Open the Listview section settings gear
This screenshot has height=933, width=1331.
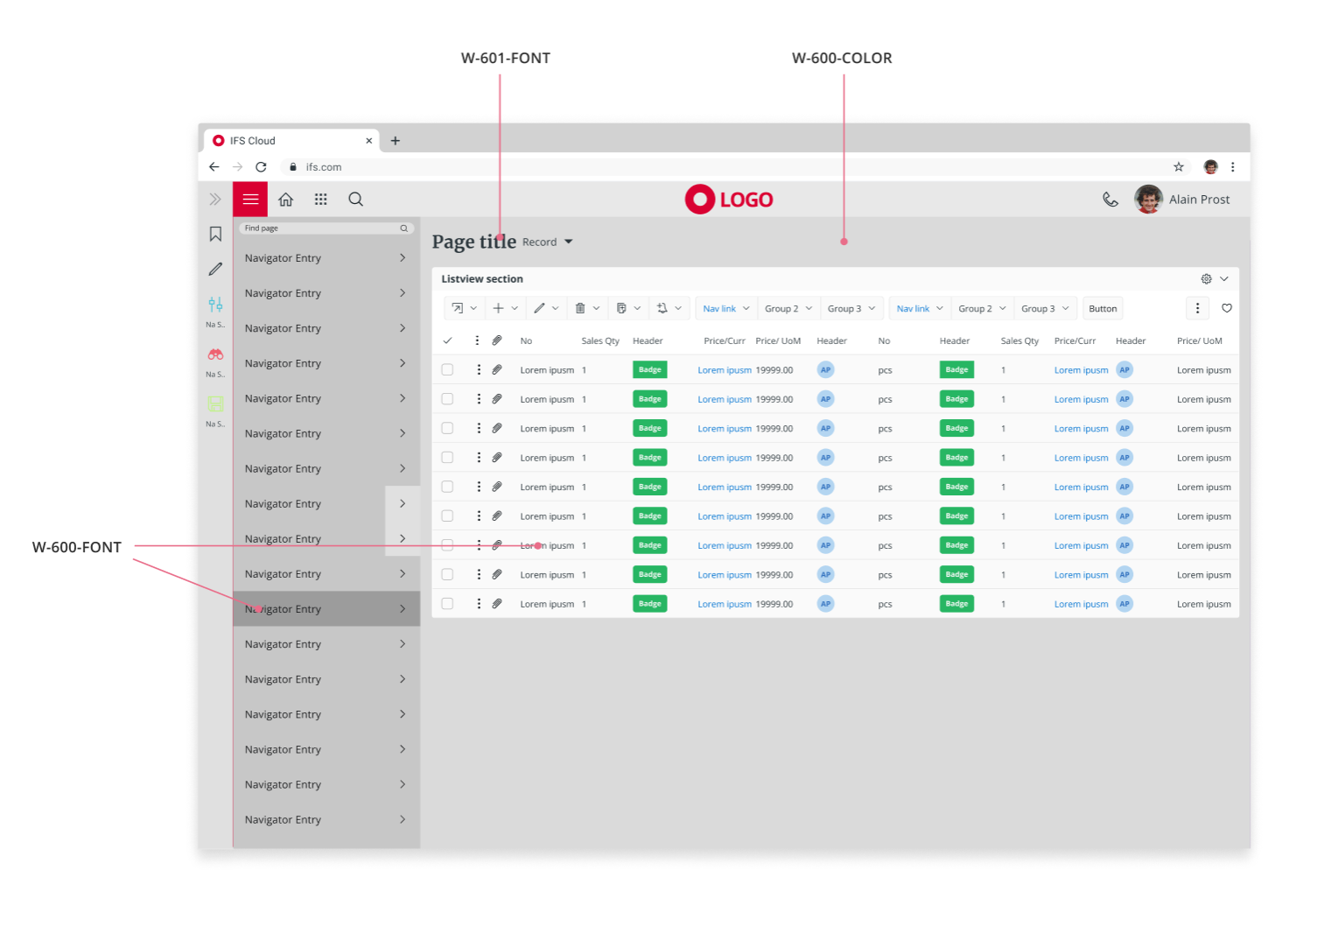click(1206, 279)
